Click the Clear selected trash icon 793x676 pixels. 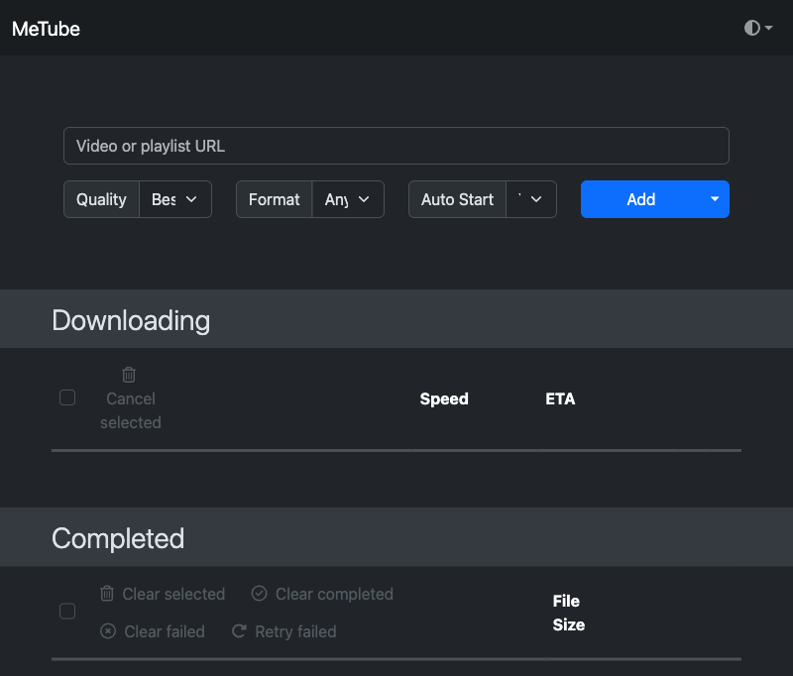click(x=107, y=593)
